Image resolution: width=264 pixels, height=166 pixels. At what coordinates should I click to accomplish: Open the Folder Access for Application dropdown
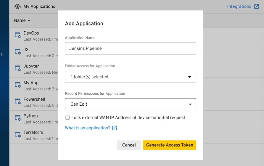pos(130,77)
